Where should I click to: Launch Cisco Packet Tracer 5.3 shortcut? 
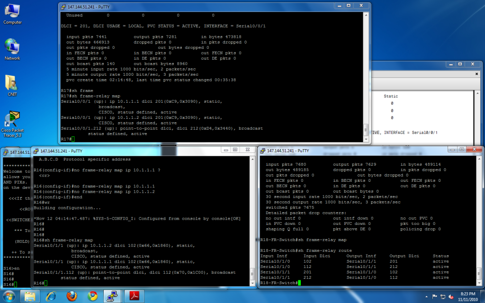[12, 122]
